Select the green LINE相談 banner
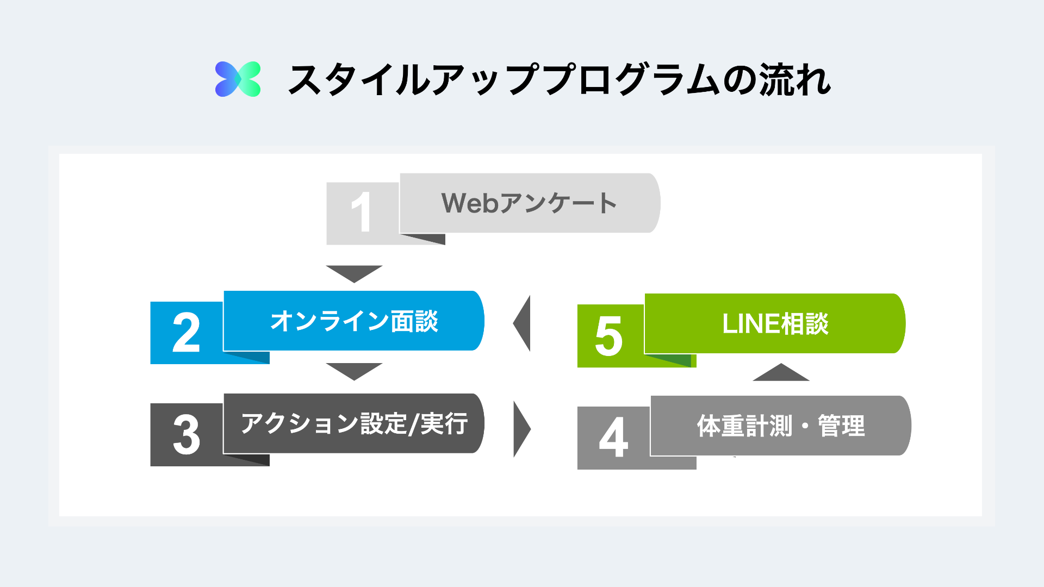1044x587 pixels. 774,323
